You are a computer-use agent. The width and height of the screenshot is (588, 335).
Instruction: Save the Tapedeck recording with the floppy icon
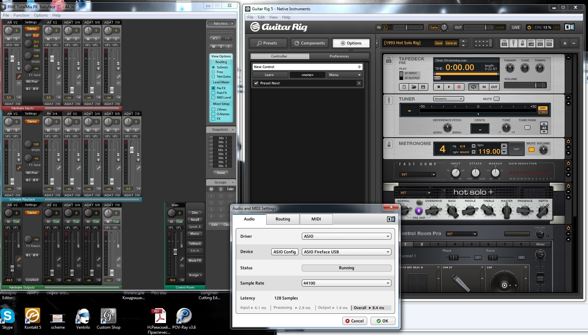423,87
